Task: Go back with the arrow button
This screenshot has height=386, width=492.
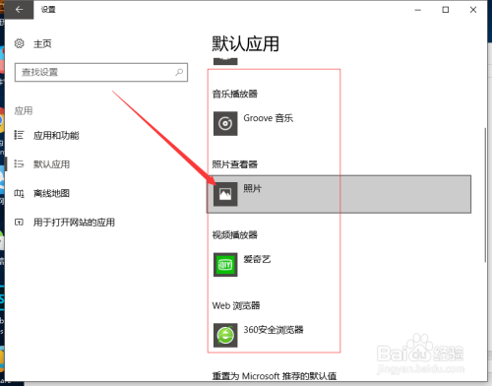Action: [19, 10]
